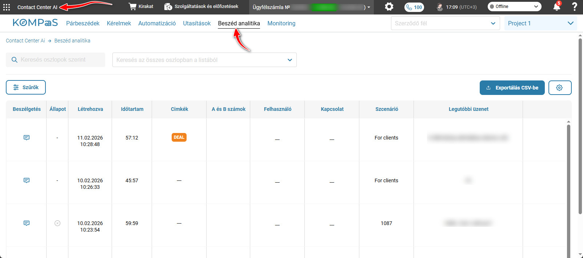Click the 17:09 (UTC+3) time display
The width and height of the screenshot is (583, 258).
[x=461, y=7]
